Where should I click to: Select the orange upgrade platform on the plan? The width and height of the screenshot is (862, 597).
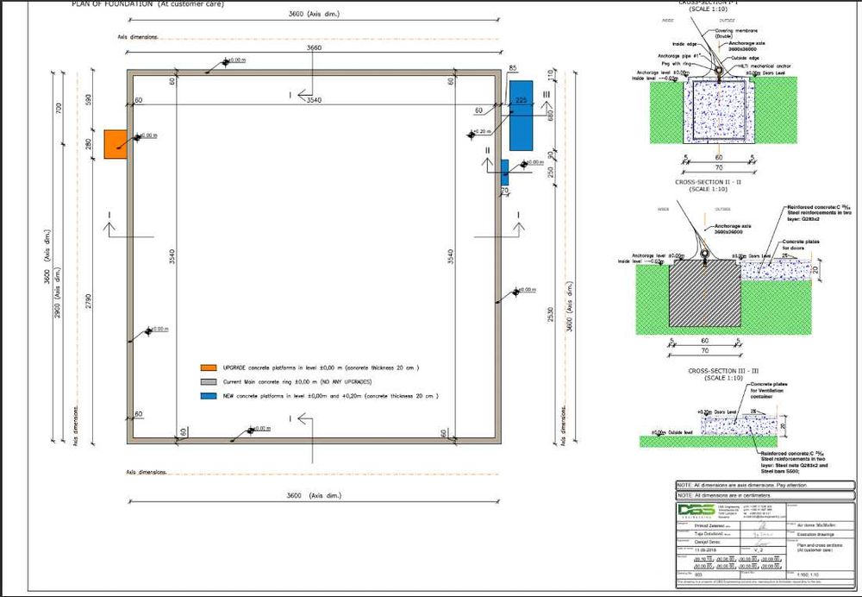tap(116, 145)
